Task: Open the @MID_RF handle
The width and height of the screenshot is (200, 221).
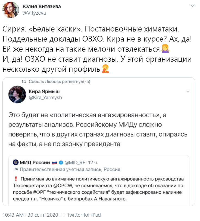Action: click(x=76, y=163)
